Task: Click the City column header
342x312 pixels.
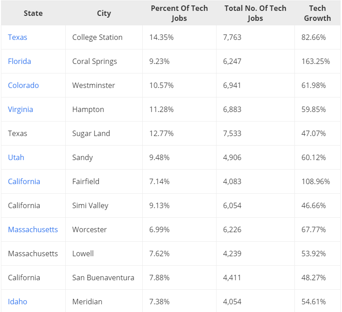Action: pos(104,13)
